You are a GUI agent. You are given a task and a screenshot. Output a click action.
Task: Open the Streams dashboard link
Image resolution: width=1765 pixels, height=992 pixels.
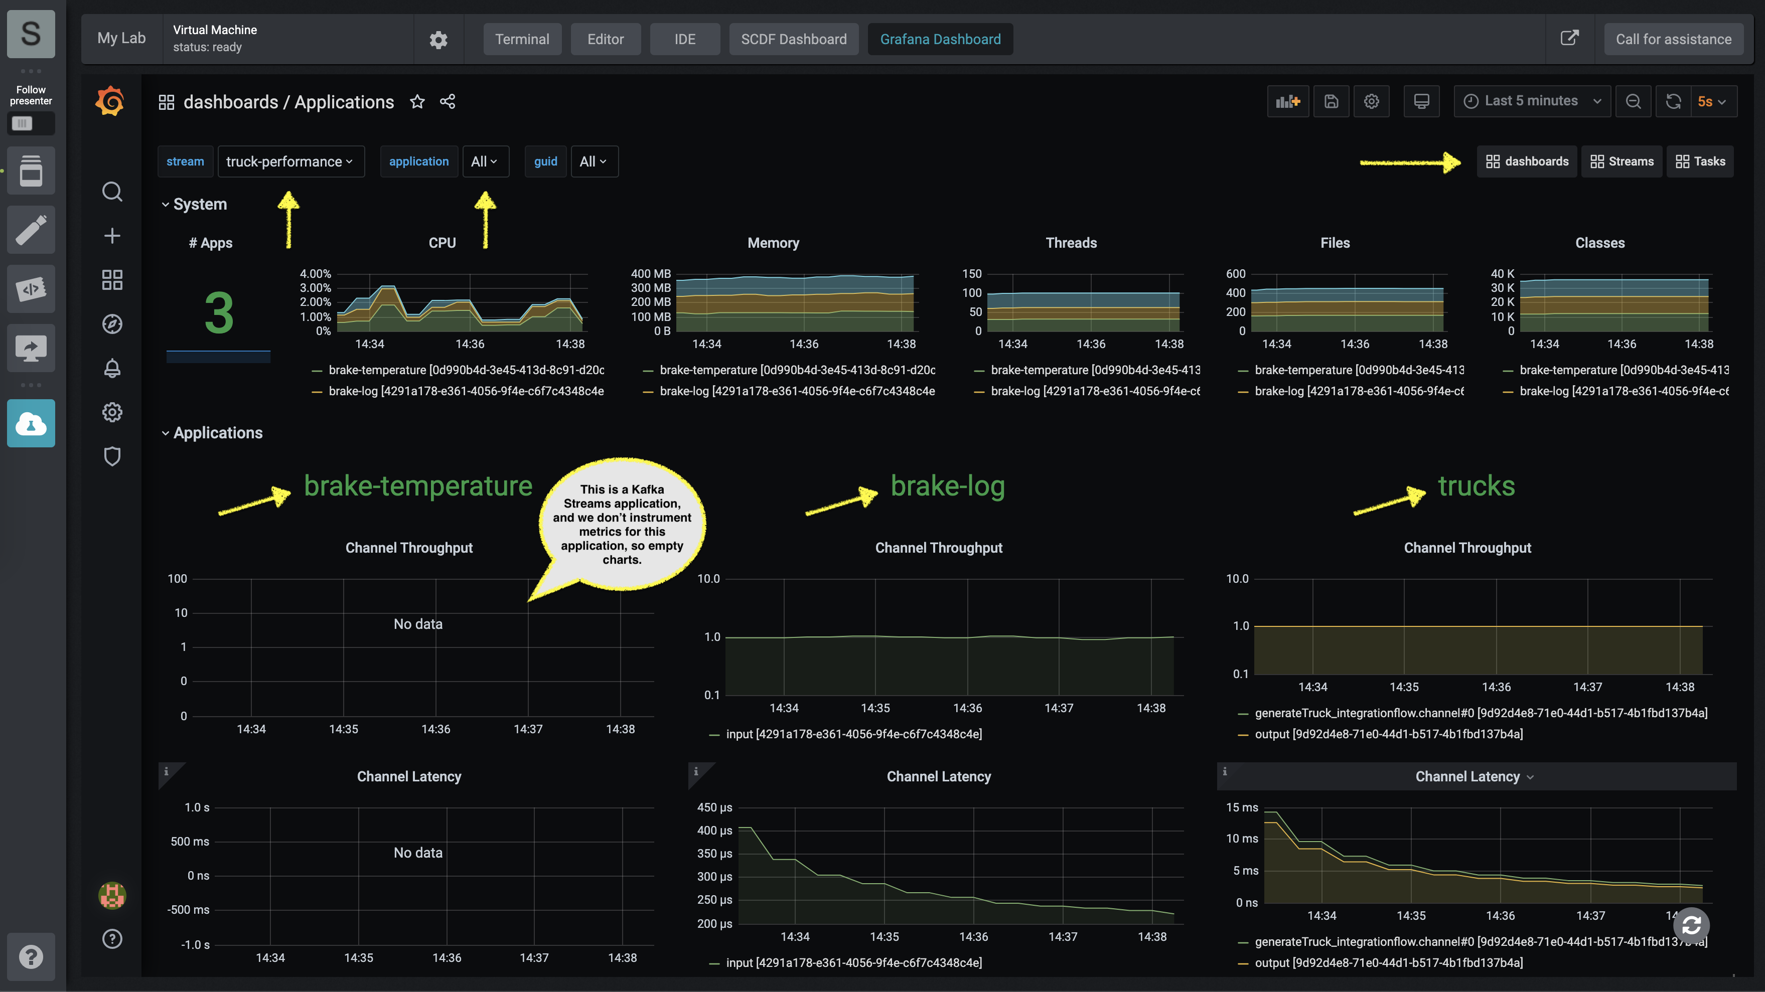point(1621,161)
